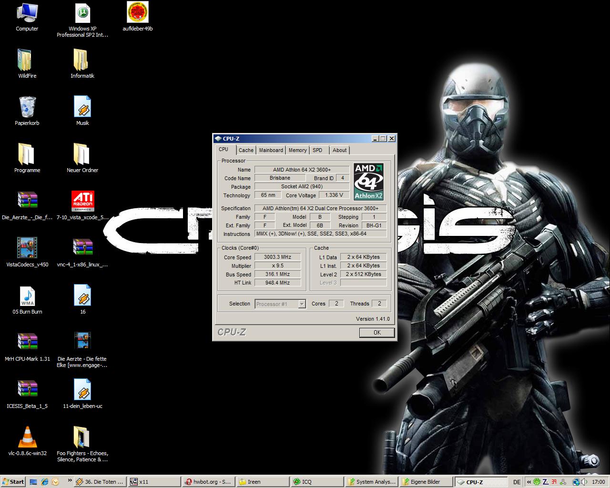Select the MrH CPU-Mark 1.31 archive

[x=27, y=347]
